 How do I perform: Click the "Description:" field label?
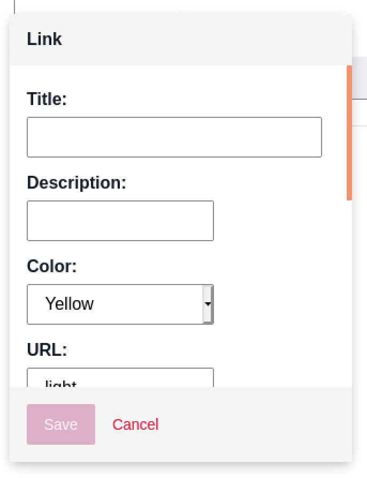click(77, 183)
